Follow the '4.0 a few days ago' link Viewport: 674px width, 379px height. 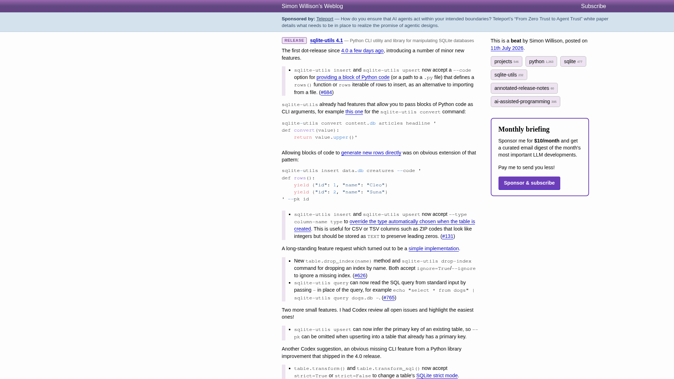click(x=362, y=51)
